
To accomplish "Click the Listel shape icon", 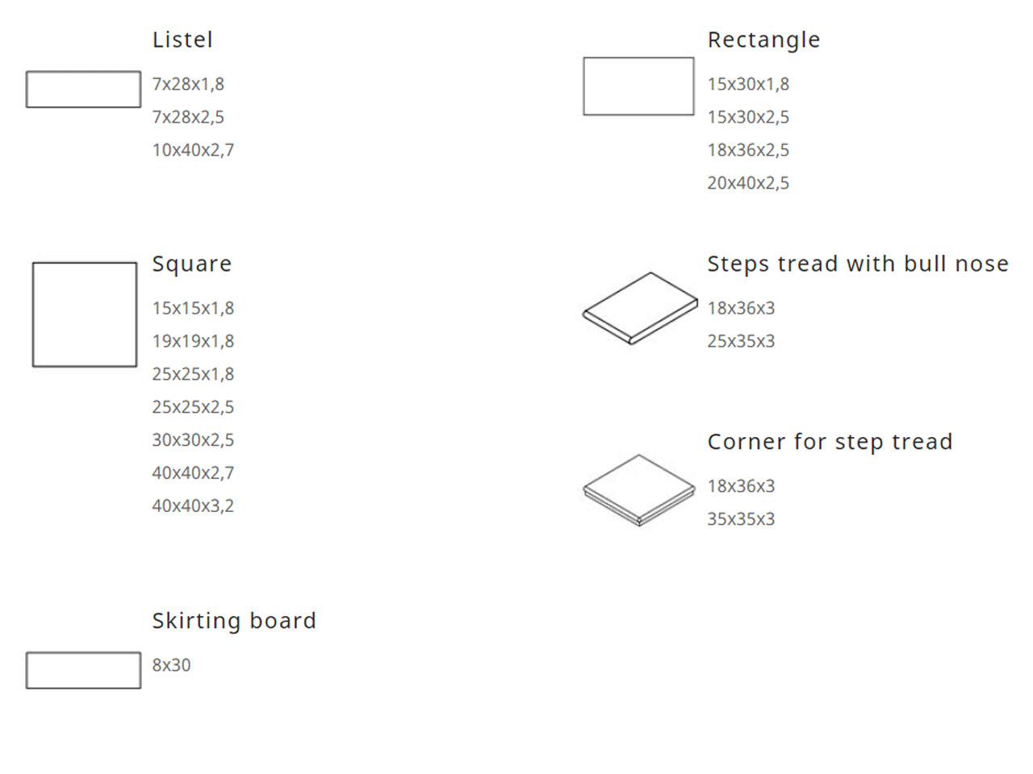I will 83,89.
